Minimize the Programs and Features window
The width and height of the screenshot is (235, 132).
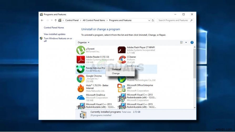pos(175,14)
